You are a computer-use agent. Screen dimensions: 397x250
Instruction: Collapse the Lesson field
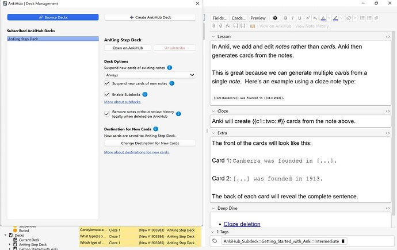[213, 37]
